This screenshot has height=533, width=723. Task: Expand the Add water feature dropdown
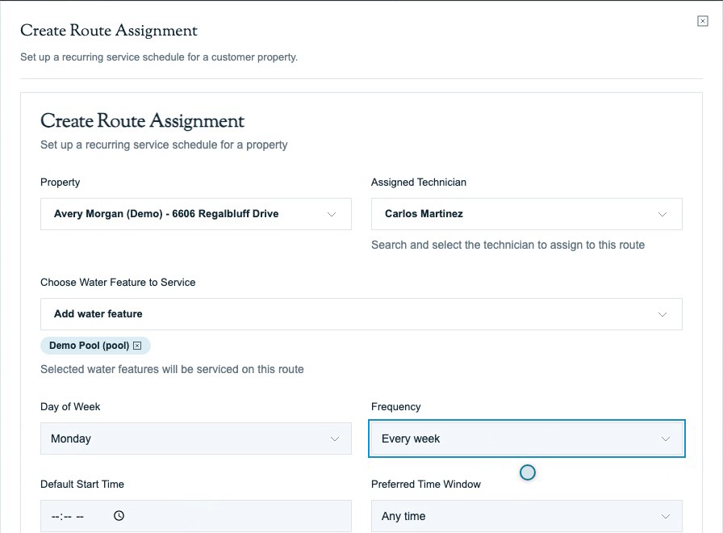(361, 314)
